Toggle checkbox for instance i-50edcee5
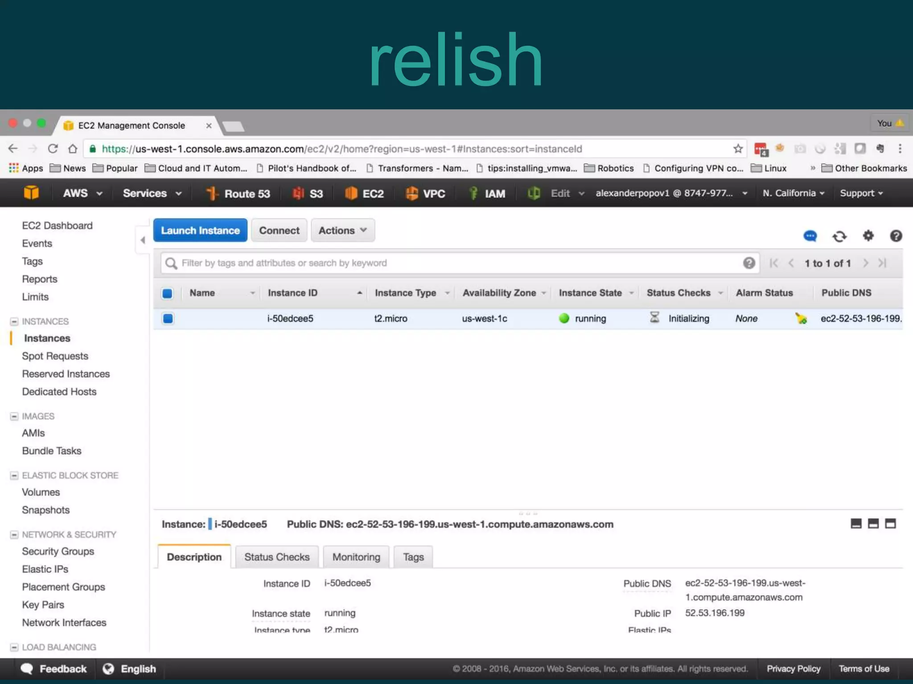Screen dimensions: 913x684 tap(168, 318)
